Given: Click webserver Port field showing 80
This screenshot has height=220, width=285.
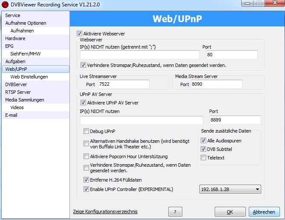Looking at the screenshot, I should (x=232, y=55).
